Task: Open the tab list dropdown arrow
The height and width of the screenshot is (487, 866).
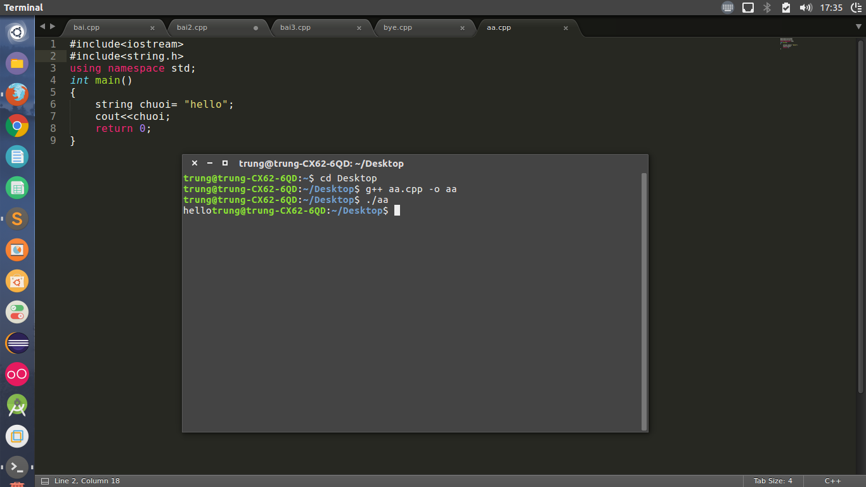Action: tap(858, 27)
